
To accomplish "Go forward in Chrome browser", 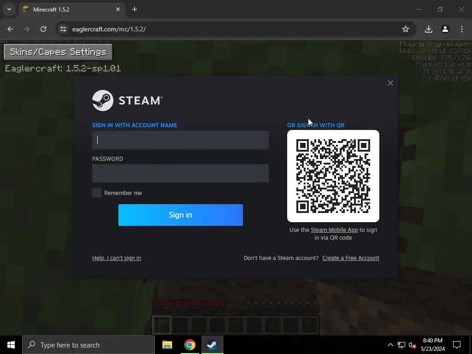I will [x=27, y=29].
